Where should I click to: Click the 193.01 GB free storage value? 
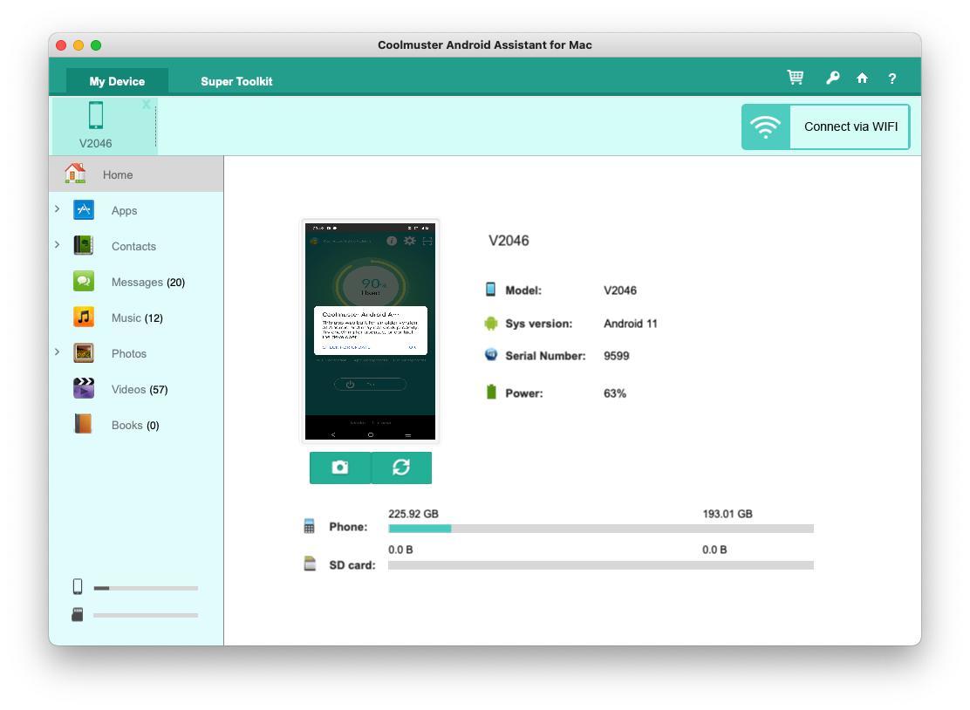(x=727, y=514)
